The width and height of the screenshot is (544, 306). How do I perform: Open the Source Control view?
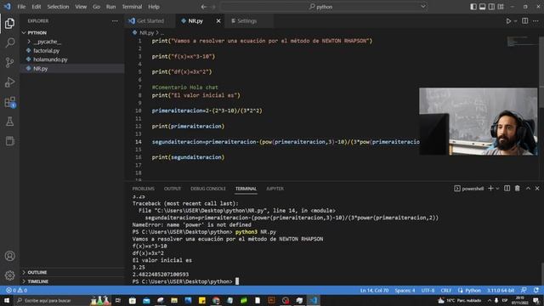(9, 62)
